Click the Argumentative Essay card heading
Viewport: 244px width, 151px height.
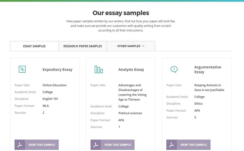(208, 69)
